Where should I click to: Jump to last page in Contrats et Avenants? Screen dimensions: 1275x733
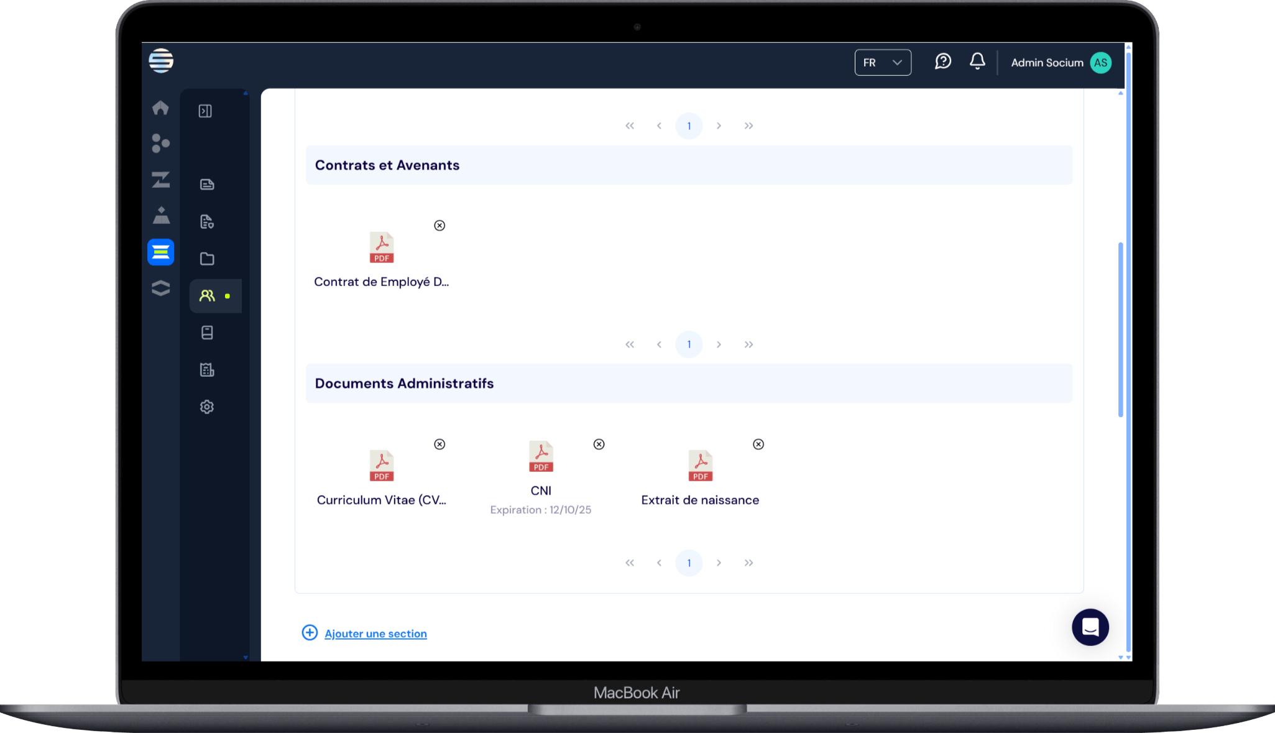(748, 344)
